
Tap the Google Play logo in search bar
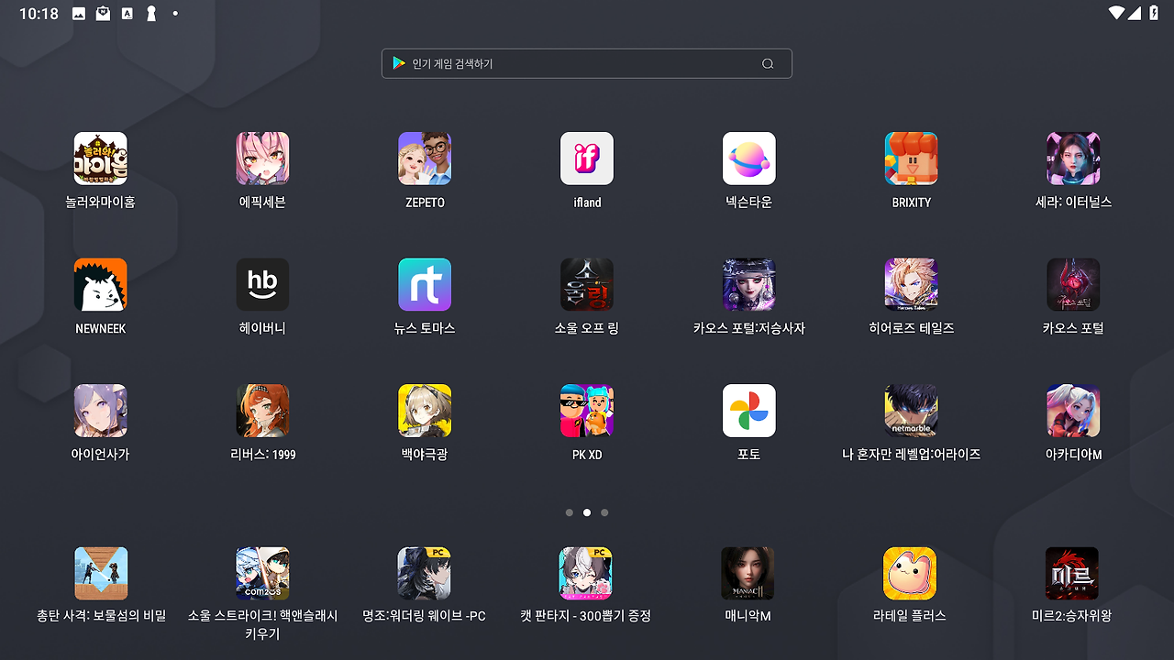coord(399,63)
